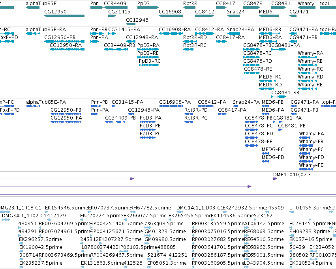Click the MED6-RD transcript label
This screenshot has width=336, height=269.
click(270, 85)
